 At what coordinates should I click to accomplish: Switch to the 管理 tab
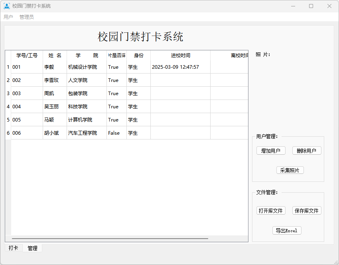(x=32, y=248)
